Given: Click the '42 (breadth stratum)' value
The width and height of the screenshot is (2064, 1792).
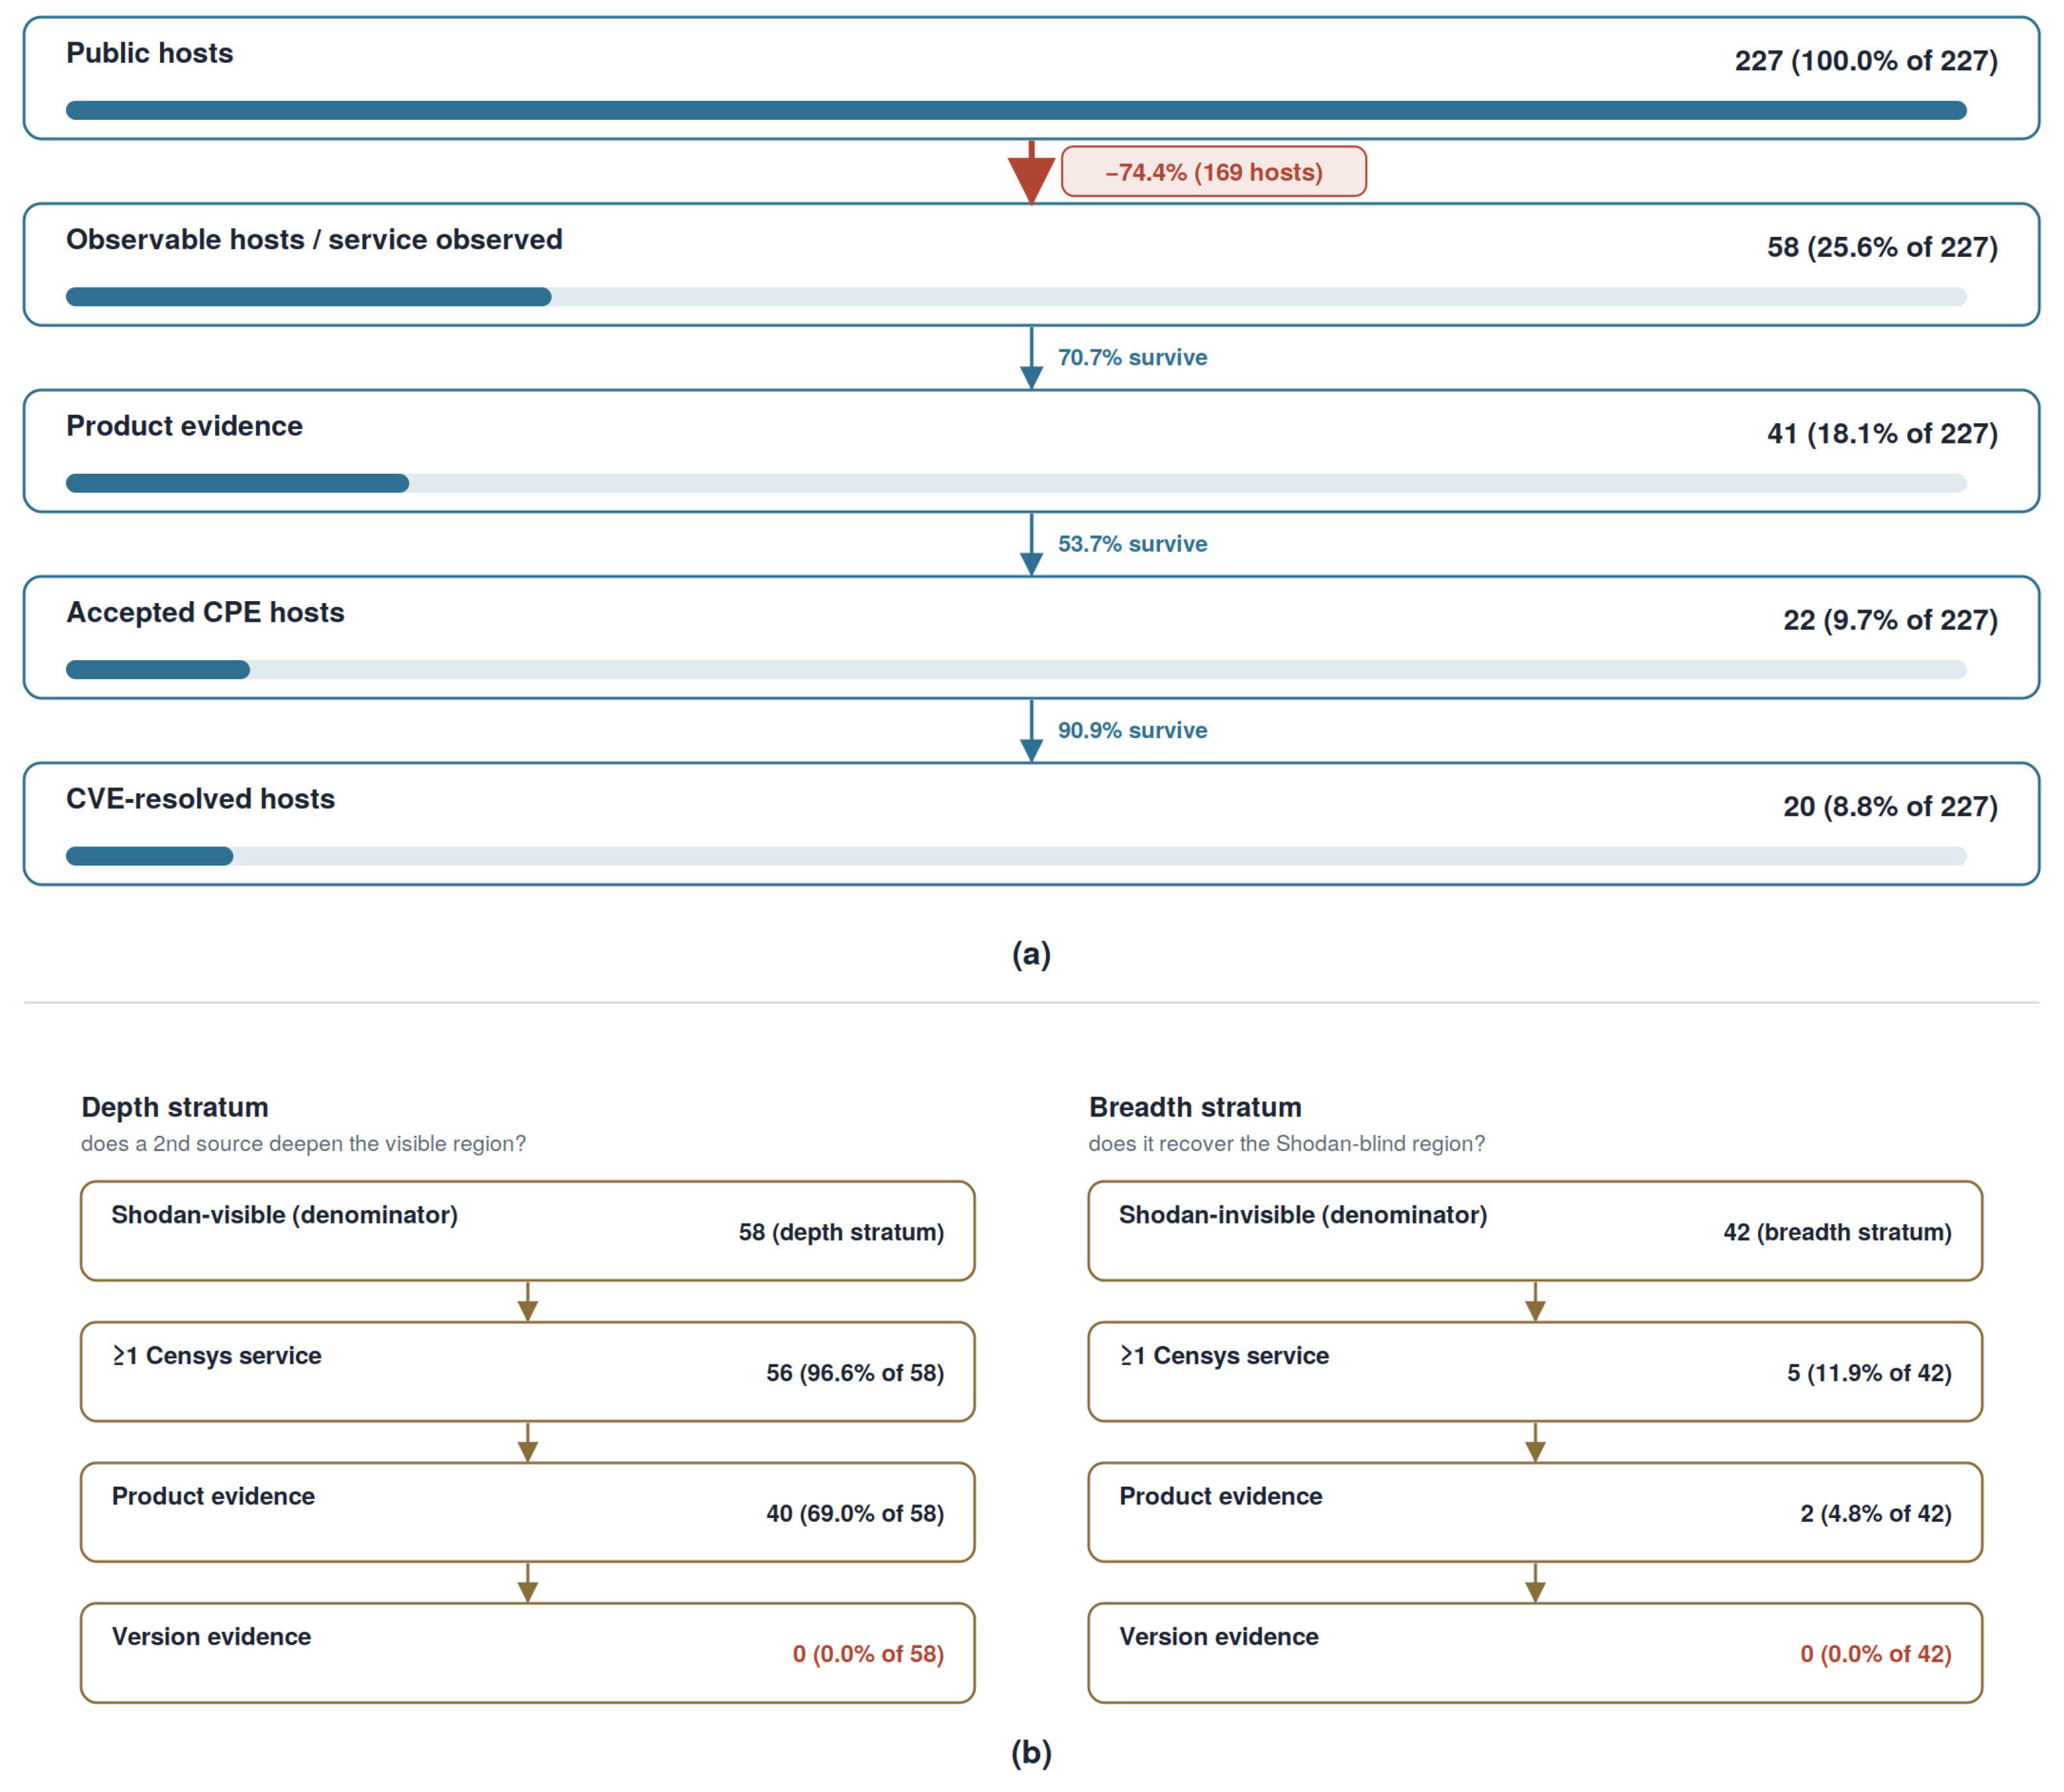Looking at the screenshot, I should [1837, 1232].
